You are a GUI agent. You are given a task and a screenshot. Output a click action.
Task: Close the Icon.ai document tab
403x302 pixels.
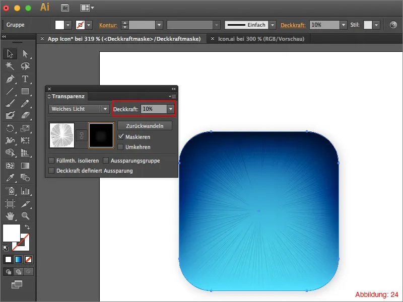pos(212,39)
